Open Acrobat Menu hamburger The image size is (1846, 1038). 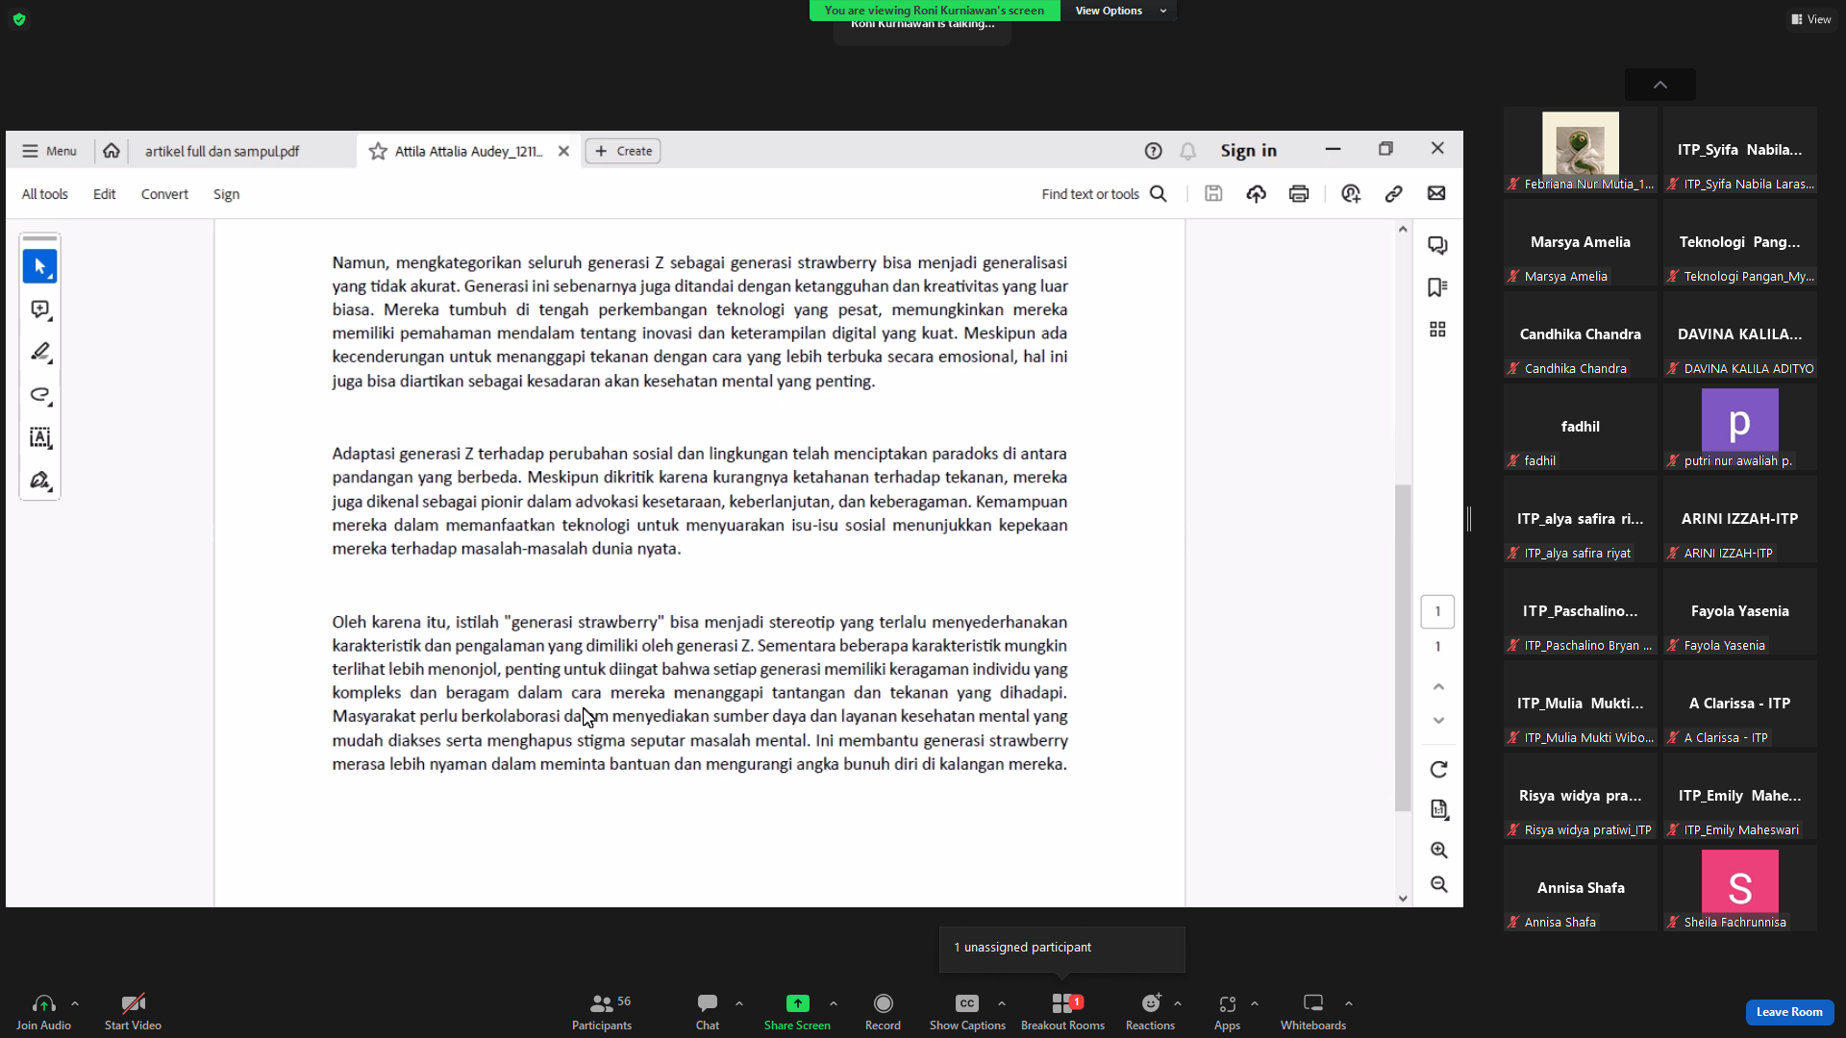coord(49,151)
